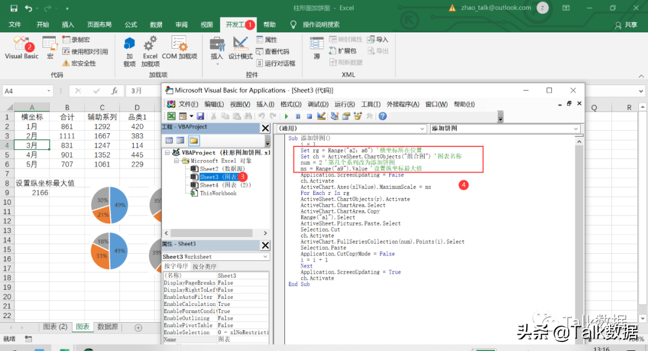Screen dimensions: 648x351
Task: Open the Name Box dropdown arrow
Action: pos(49,91)
